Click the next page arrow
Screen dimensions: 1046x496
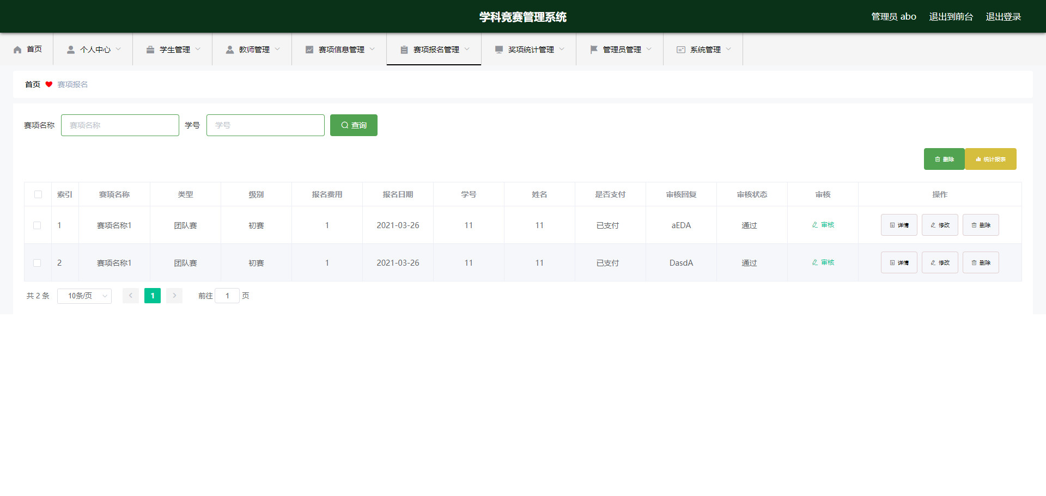(x=174, y=296)
